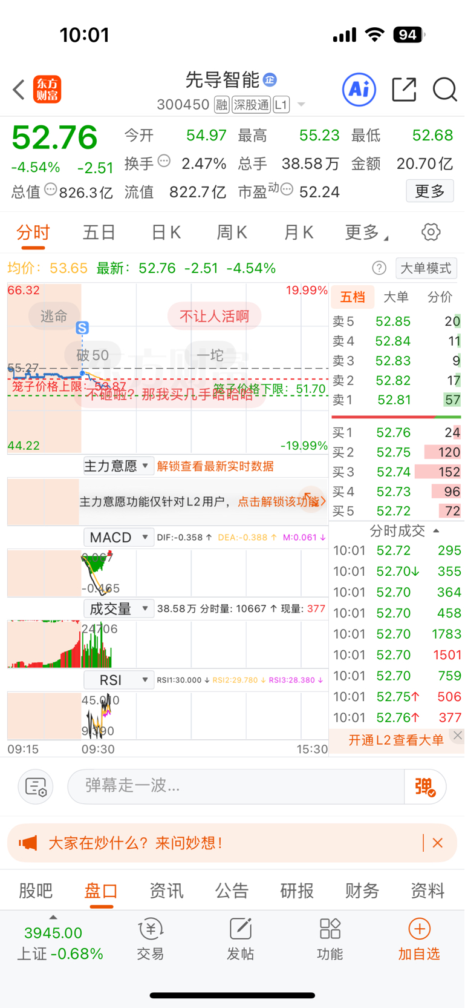
Task: Open 股吧 bottom tab
Action: [x=36, y=891]
